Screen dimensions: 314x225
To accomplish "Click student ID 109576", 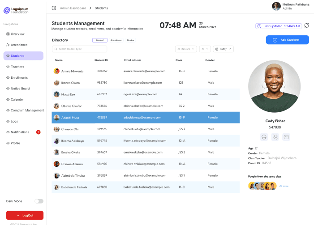I will coord(102,129).
